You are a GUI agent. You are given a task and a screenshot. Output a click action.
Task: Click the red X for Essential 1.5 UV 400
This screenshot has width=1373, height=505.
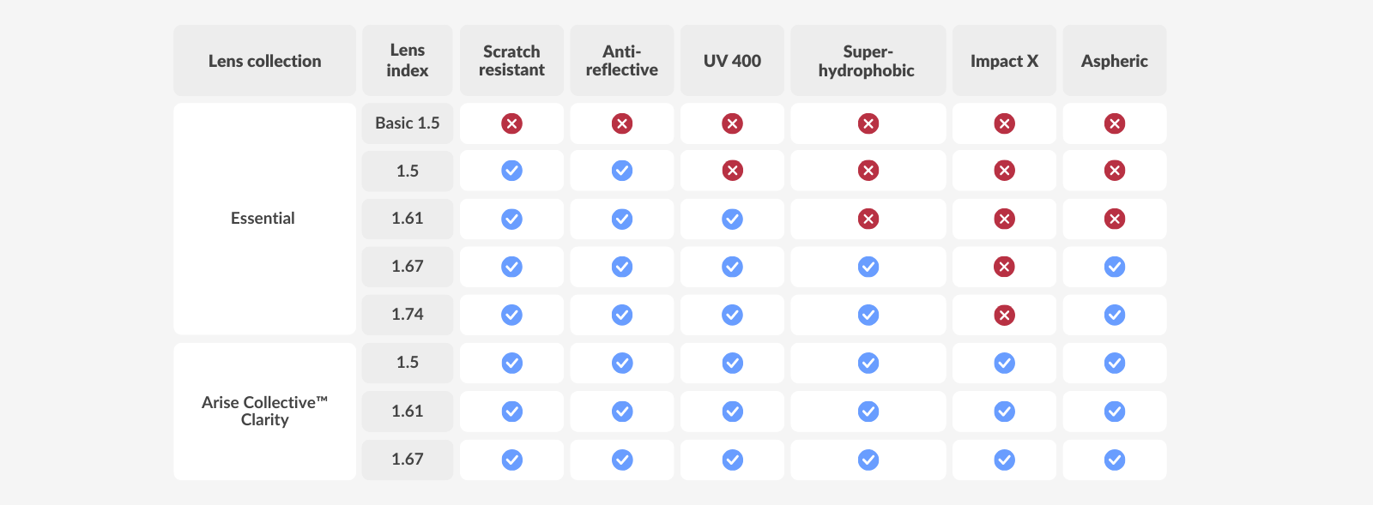pyautogui.click(x=732, y=171)
